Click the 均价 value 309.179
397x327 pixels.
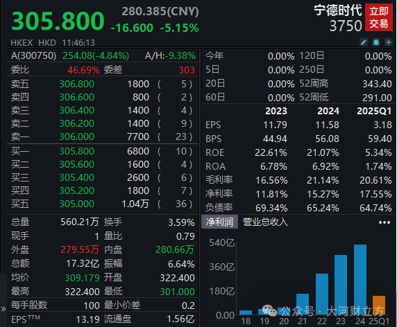pyautogui.click(x=83, y=278)
